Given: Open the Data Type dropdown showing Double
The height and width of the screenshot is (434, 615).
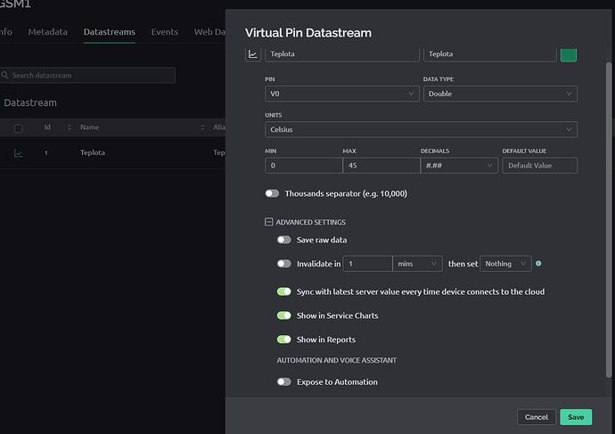Looking at the screenshot, I should pos(500,94).
